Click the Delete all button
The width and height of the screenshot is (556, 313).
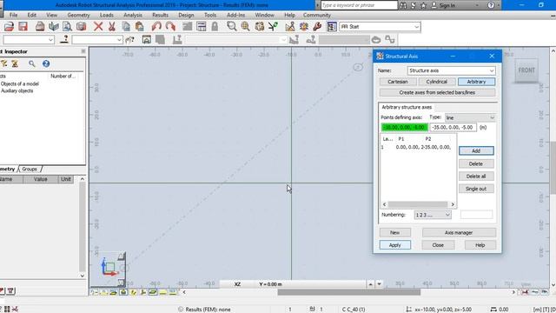(x=476, y=176)
